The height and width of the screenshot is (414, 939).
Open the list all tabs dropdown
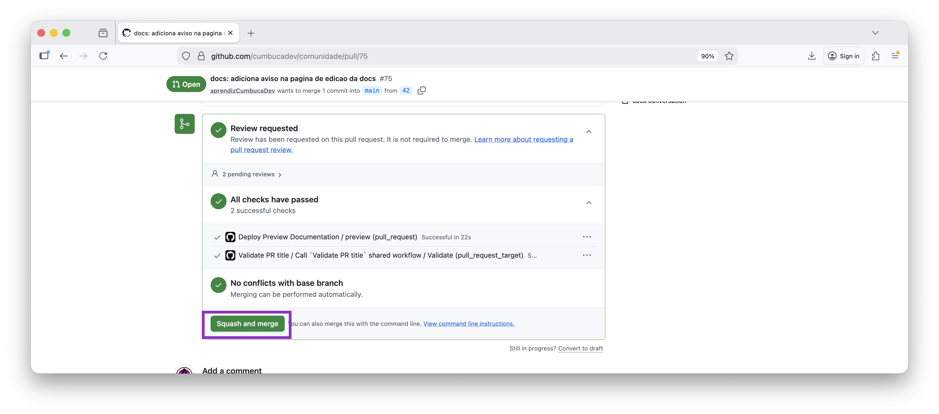click(875, 33)
